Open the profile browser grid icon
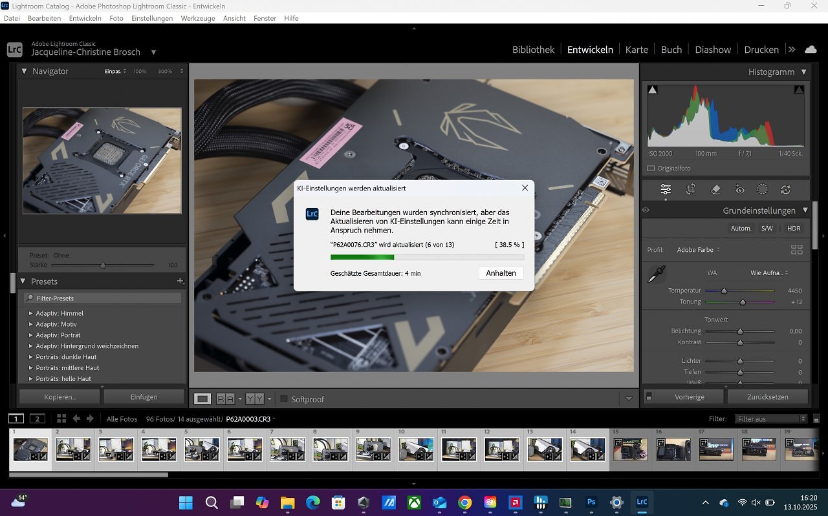The width and height of the screenshot is (828, 516). [x=797, y=249]
